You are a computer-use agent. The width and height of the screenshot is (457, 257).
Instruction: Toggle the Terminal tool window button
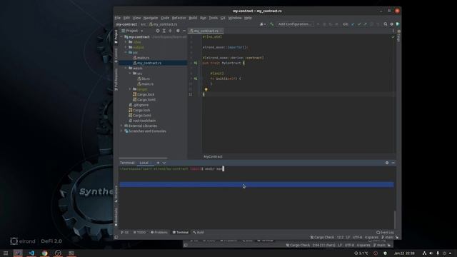(x=181, y=232)
